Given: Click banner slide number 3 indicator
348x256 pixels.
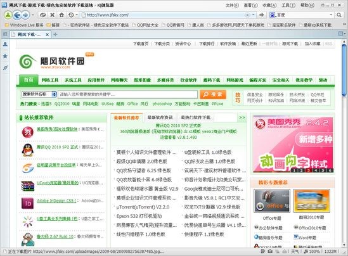Looking at the screenshot, I should [x=309, y=170].
